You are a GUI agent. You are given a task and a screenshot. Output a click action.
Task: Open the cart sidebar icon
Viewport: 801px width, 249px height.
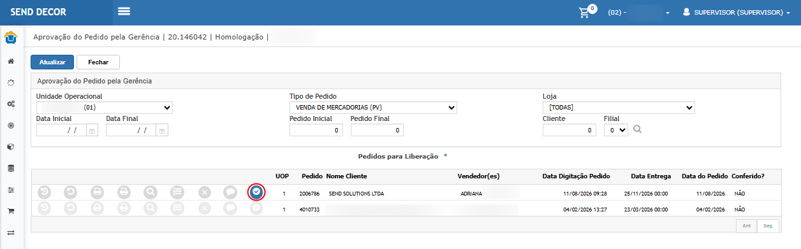[x=11, y=211]
